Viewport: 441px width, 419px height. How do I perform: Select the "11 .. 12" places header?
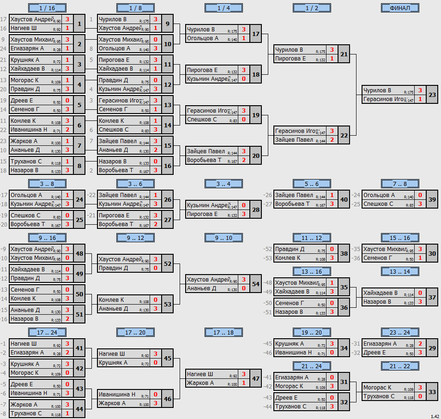(x=312, y=238)
